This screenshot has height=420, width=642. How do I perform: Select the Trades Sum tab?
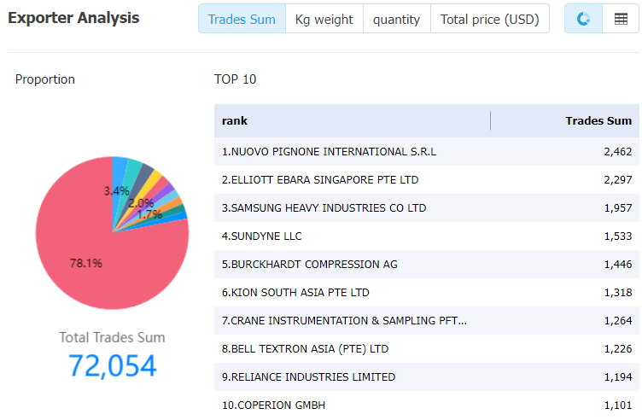coord(242,19)
